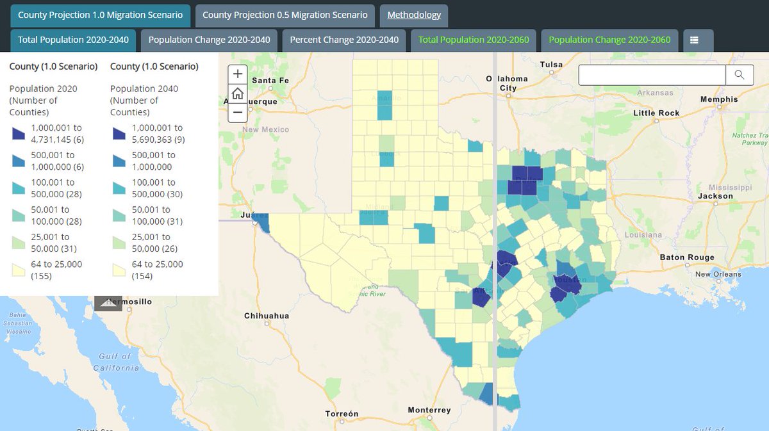This screenshot has height=431, width=769.
Task: View the Population Change 2020-2060 tab
Action: click(x=609, y=39)
